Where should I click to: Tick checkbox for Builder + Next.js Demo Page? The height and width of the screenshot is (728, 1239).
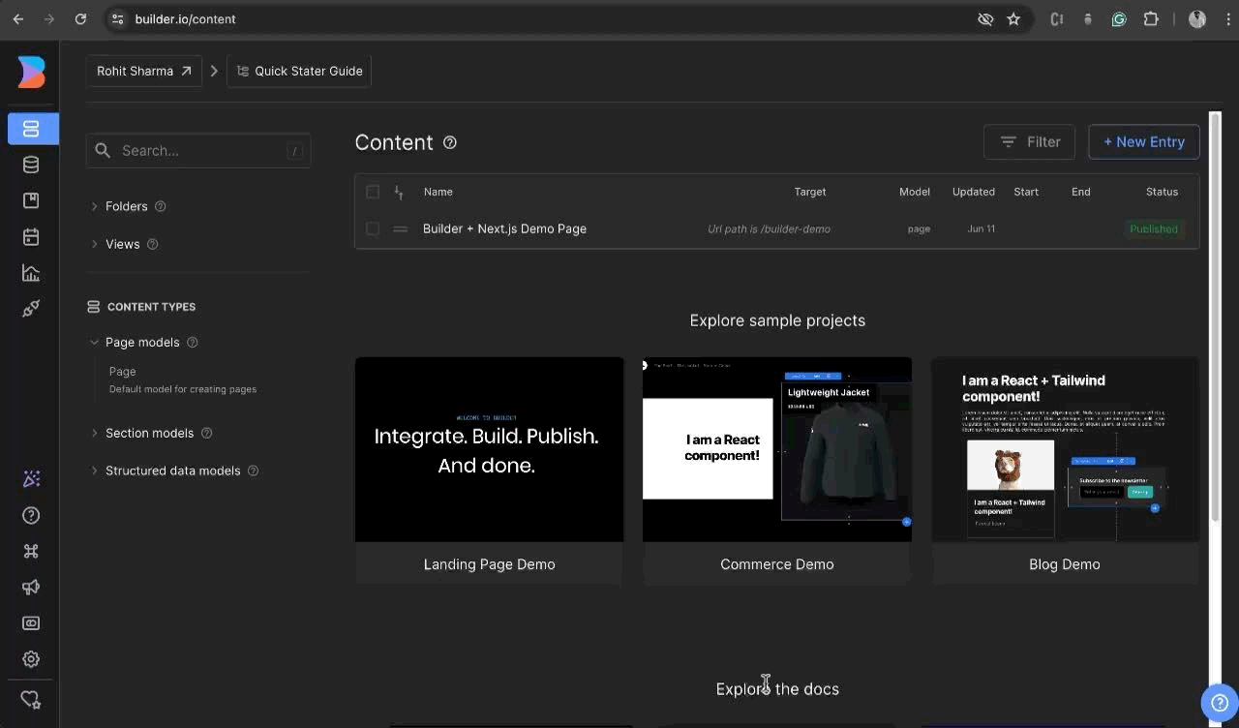[x=373, y=229]
